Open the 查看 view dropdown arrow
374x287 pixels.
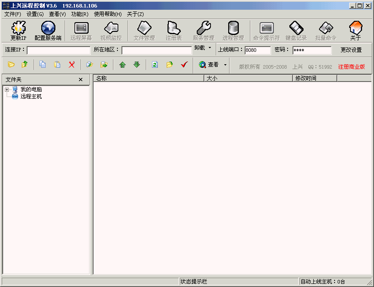(225, 65)
